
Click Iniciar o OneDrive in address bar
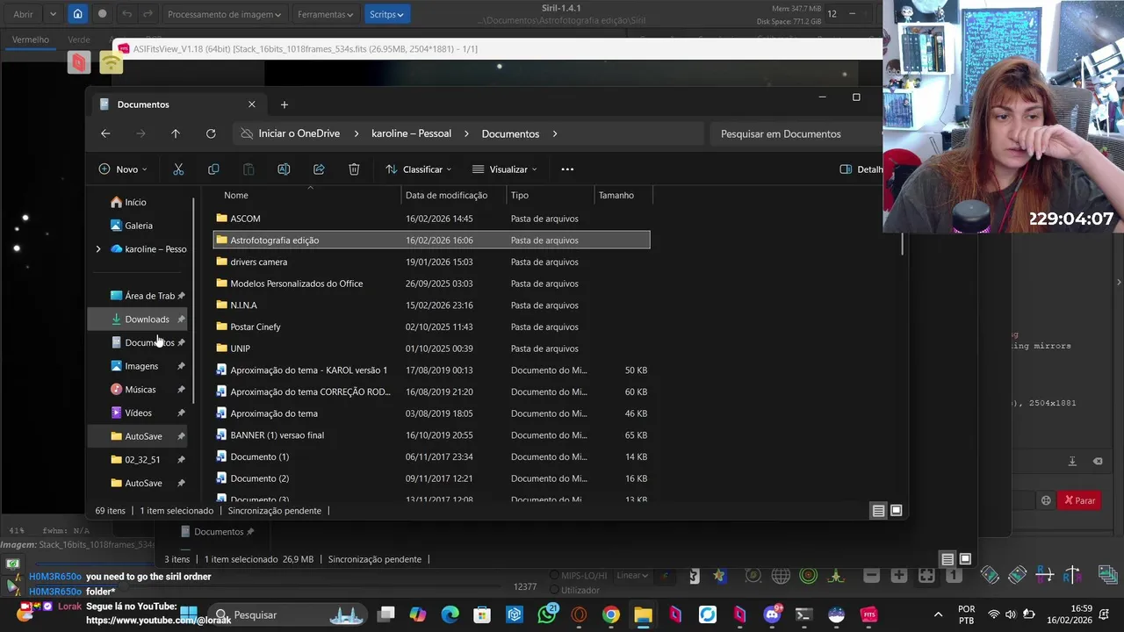(299, 133)
